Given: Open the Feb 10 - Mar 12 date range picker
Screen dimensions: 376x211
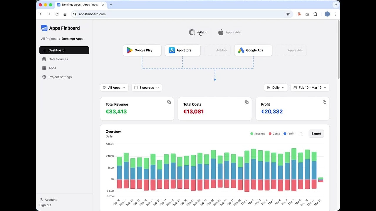Looking at the screenshot, I should pos(310,88).
